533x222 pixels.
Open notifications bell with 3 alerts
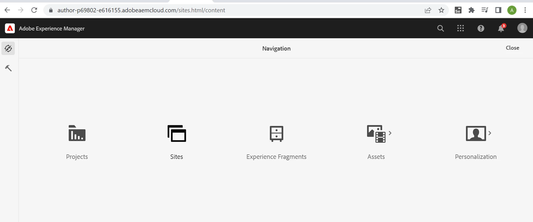501,28
